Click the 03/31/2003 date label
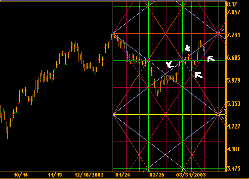 point(191,175)
